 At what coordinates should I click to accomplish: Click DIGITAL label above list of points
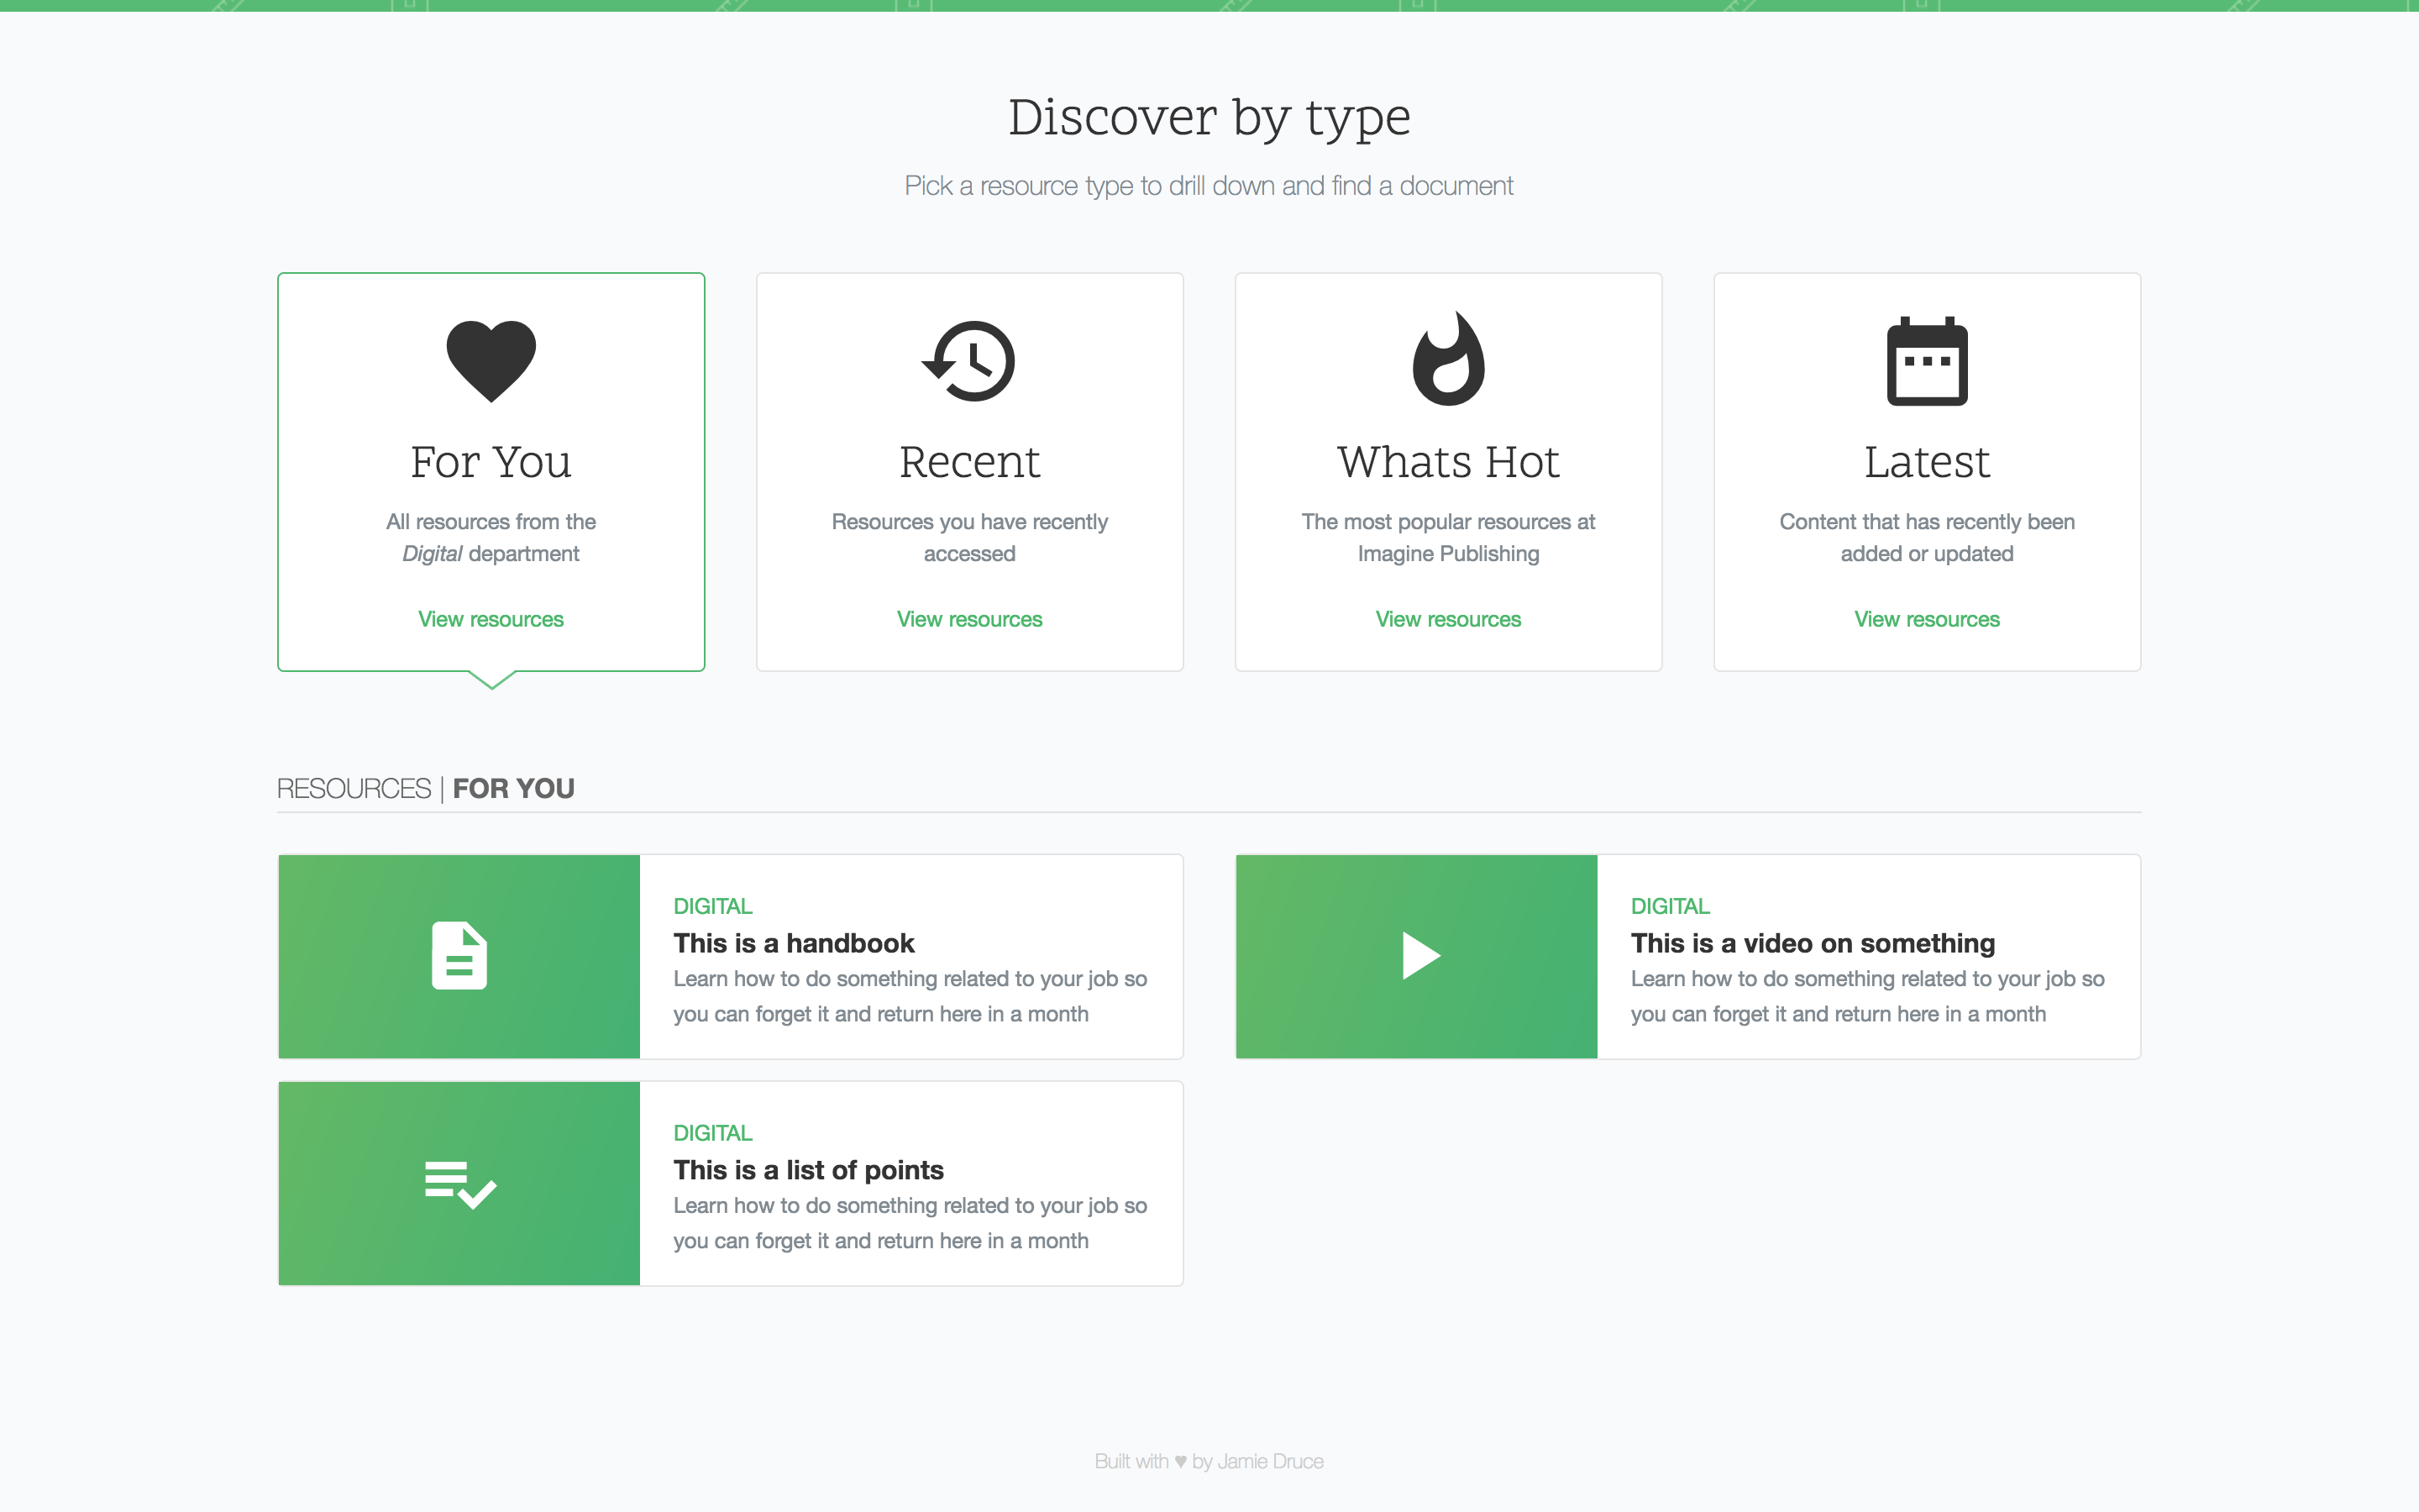pos(713,1133)
